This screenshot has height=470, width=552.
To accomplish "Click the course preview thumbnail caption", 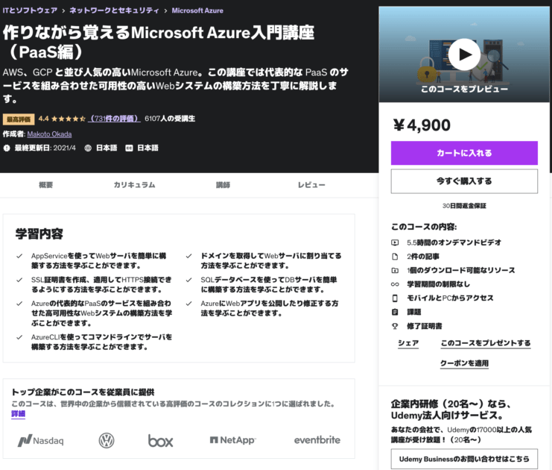I will pos(464,89).
